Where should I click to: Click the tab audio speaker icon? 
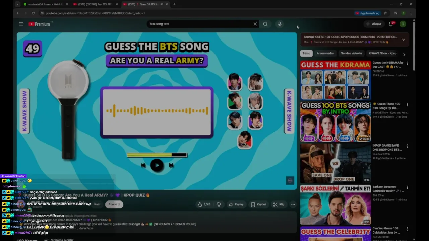[x=162, y=4]
